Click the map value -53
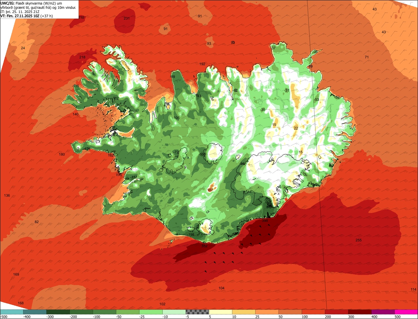This screenshot has width=418, height=319. pyautogui.click(x=316, y=99)
